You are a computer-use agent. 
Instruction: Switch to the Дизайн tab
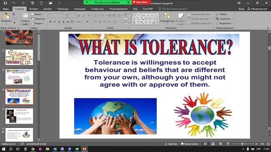[x=48, y=9]
